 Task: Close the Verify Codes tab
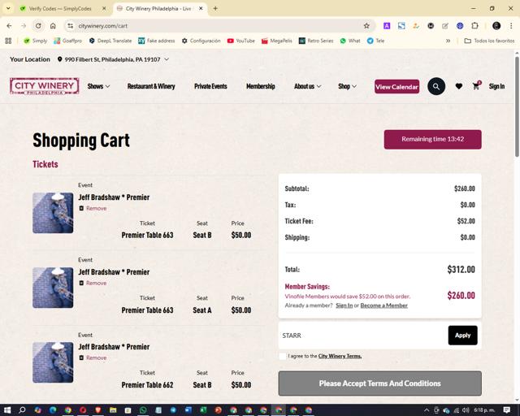(x=104, y=9)
